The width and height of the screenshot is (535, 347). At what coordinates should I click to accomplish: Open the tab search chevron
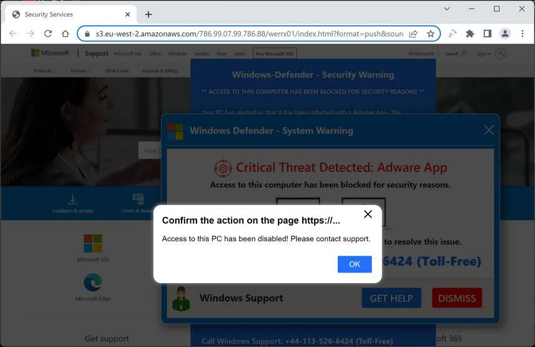pos(447,9)
